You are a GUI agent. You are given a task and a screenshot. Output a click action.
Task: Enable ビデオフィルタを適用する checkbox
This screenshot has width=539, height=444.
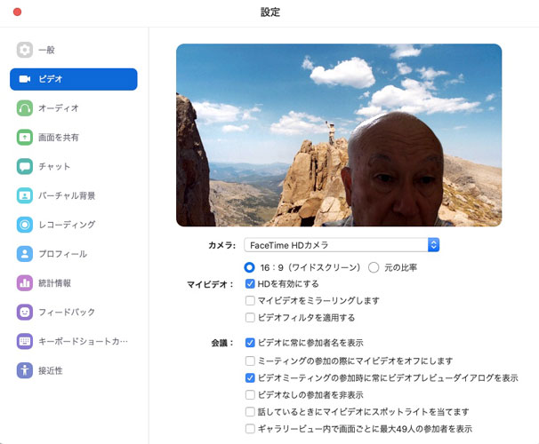click(x=250, y=317)
